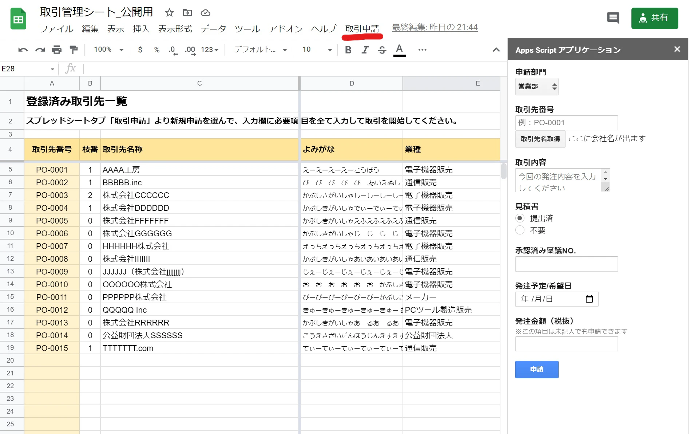Screen dimensions: 690x434
Task: Open the font size 10 dropdown
Action: coord(317,50)
